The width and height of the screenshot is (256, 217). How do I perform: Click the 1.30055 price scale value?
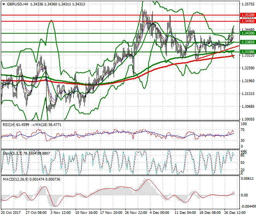pyautogui.click(x=248, y=119)
